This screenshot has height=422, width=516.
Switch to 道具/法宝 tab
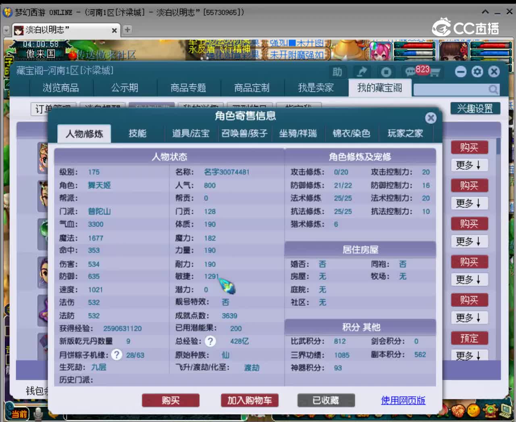point(191,134)
